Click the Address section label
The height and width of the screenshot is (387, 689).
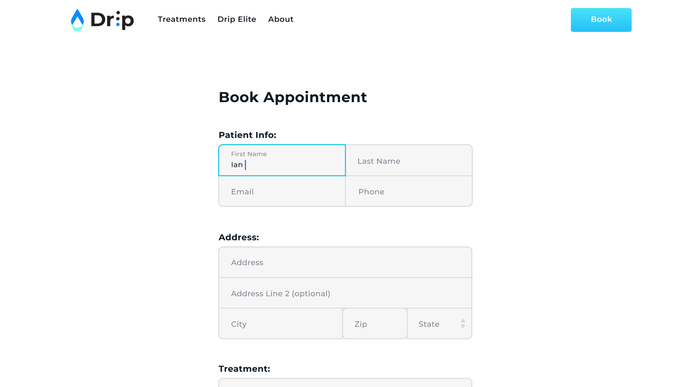239,237
